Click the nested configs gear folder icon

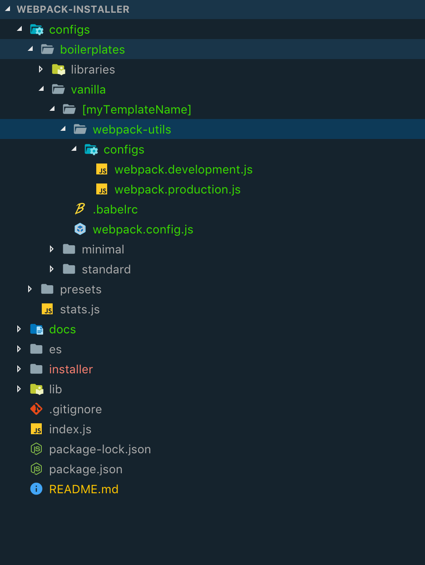[x=91, y=149]
